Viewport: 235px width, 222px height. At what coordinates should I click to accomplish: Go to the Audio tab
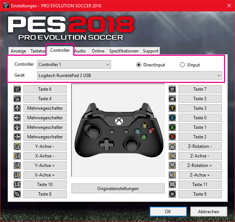tap(80, 51)
